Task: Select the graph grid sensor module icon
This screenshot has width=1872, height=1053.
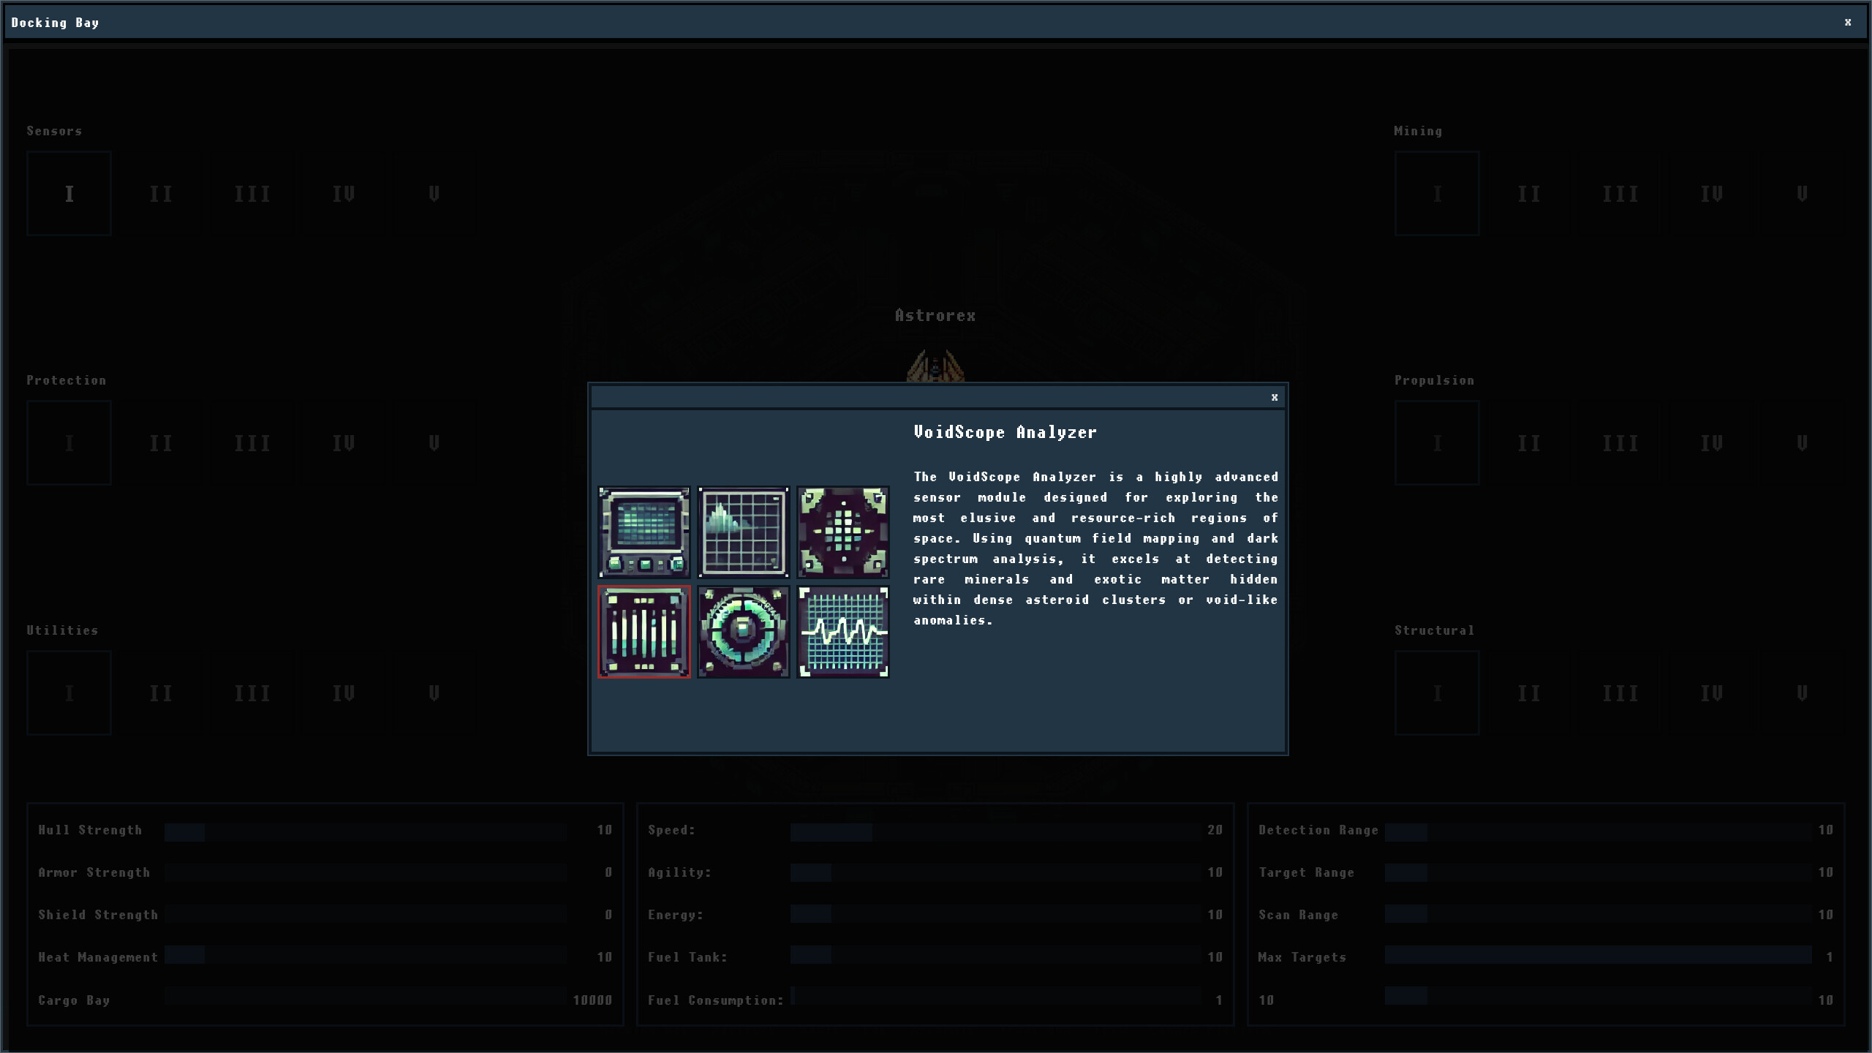Action: click(744, 531)
